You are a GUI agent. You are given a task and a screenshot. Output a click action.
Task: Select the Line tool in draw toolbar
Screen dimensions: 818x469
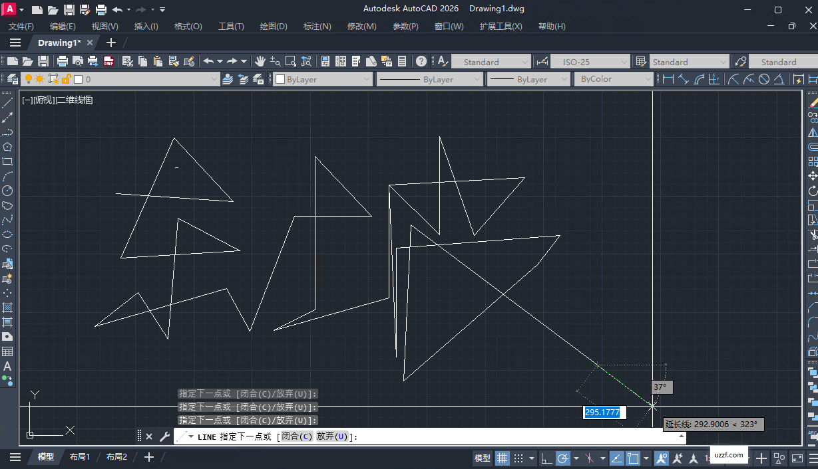click(x=8, y=102)
